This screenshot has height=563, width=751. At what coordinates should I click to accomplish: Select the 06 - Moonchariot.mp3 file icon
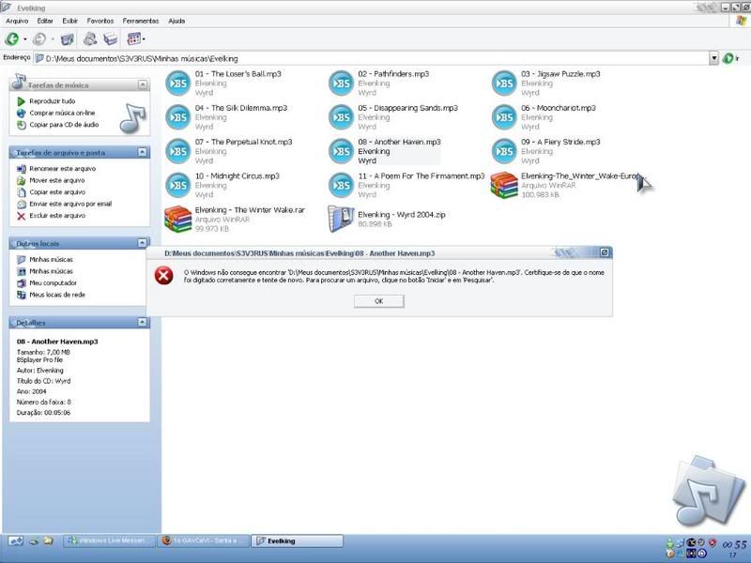(x=504, y=117)
